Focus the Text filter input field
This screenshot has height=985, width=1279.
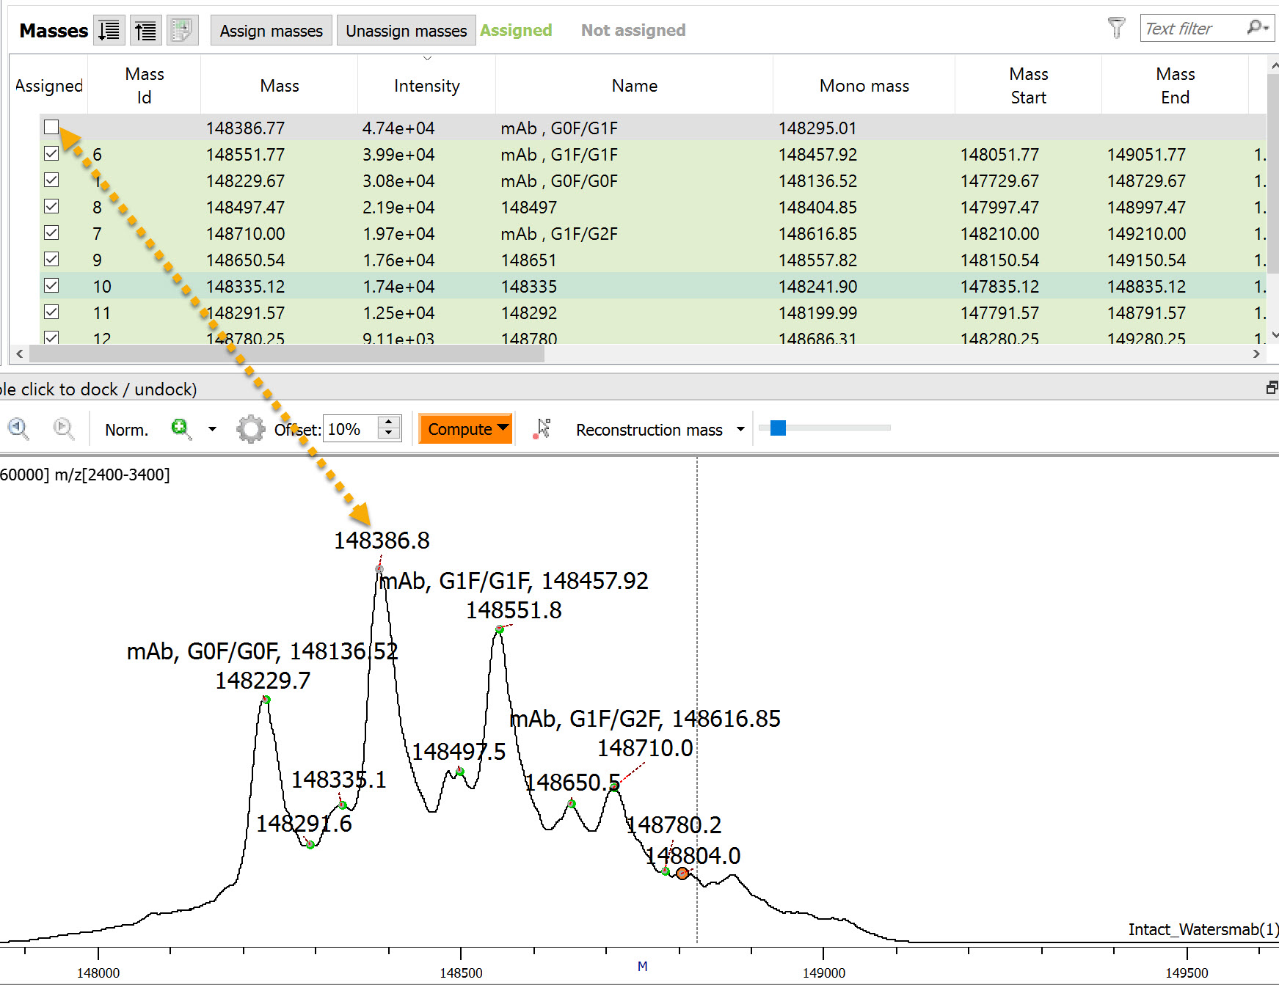point(1192,28)
